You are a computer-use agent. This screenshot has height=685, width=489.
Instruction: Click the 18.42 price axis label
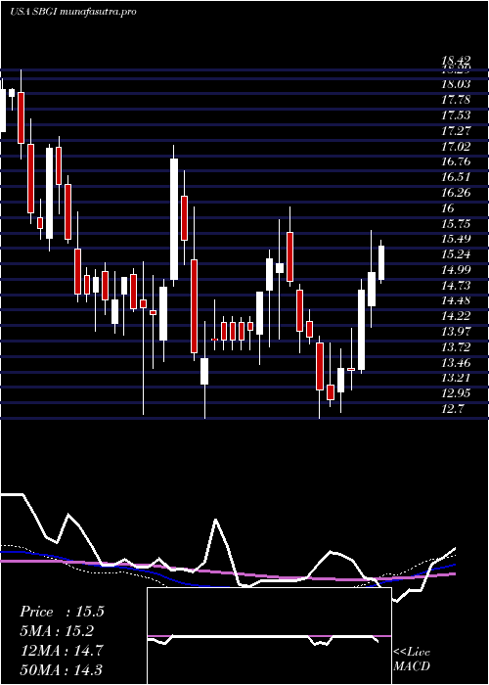456,61
